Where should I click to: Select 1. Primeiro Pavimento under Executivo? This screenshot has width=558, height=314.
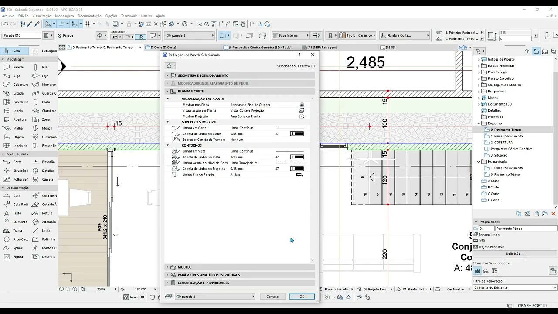pos(506,136)
